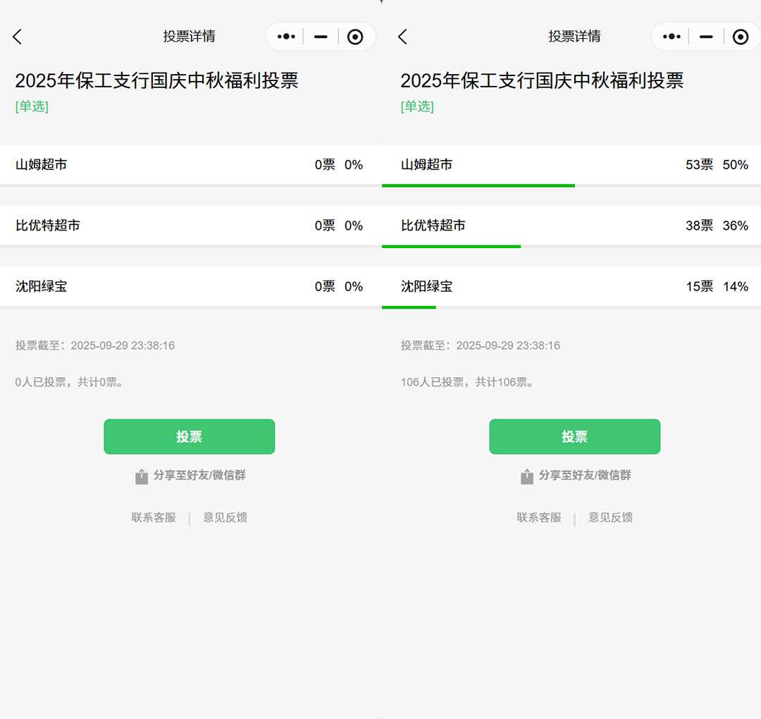The height and width of the screenshot is (719, 761).
Task: Open 联系客服 below the 106-vote poll
Action: coord(539,517)
